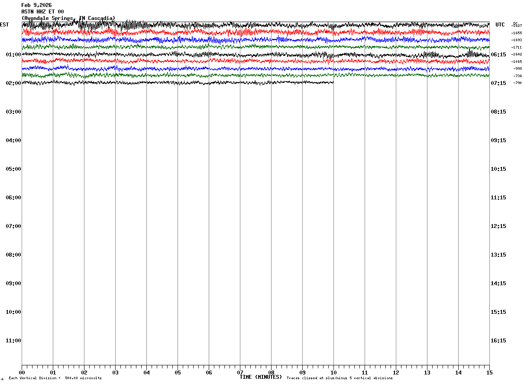Click the '07' minute axis label
524x384 pixels.
[240, 373]
